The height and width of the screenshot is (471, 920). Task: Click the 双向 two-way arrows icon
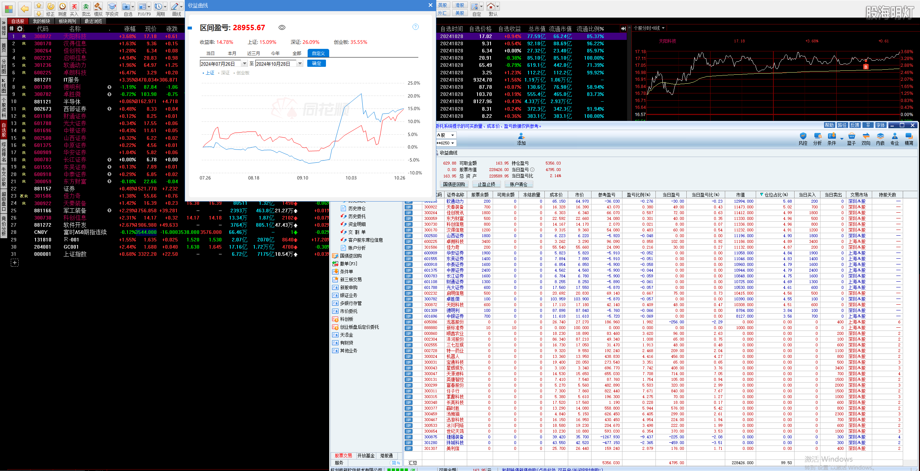pyautogui.click(x=866, y=136)
